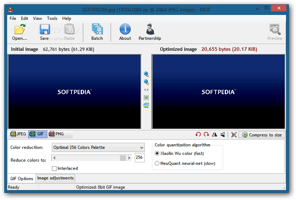Open the Partnership page
296x200 pixels.
[150, 32]
